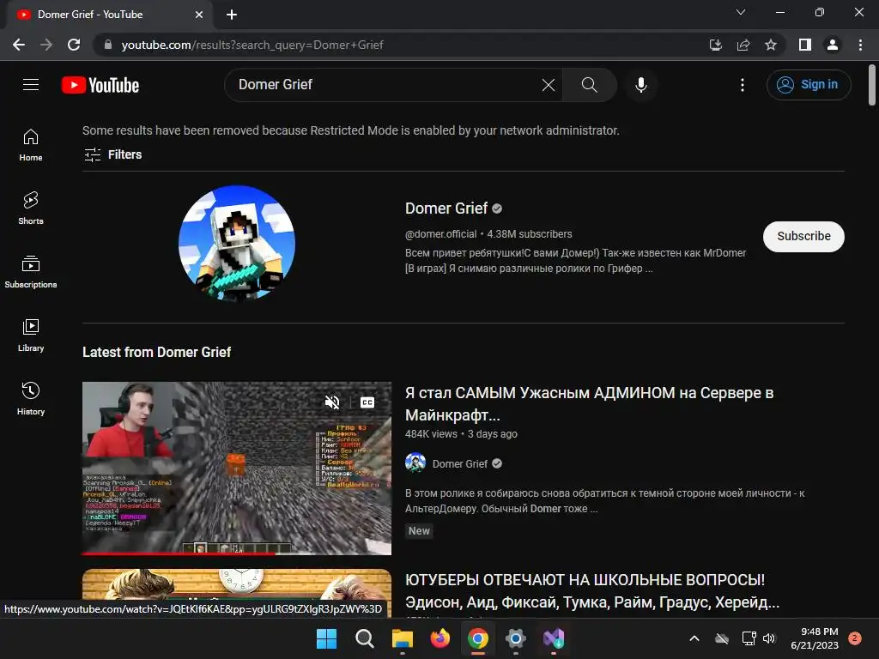Open Windows taskbar search
Screen dimensions: 879x659
click(364, 638)
